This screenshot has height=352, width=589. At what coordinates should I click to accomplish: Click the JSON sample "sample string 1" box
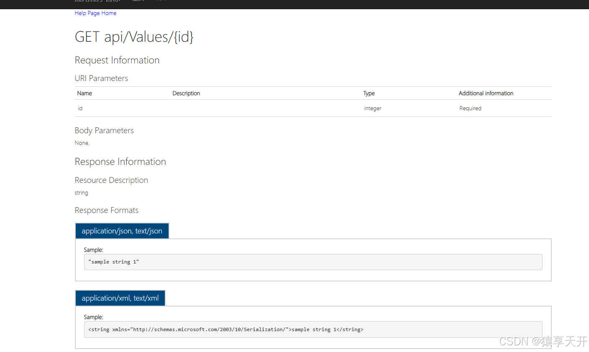pyautogui.click(x=313, y=262)
